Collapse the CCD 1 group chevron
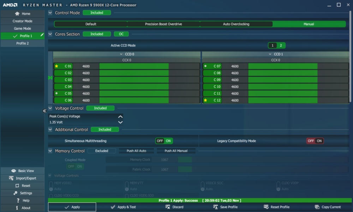 [270, 54]
